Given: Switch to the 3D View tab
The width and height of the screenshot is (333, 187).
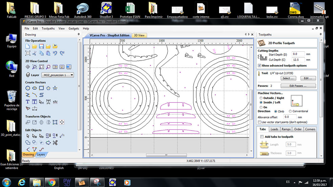Looking at the screenshot, I should click(139, 35).
